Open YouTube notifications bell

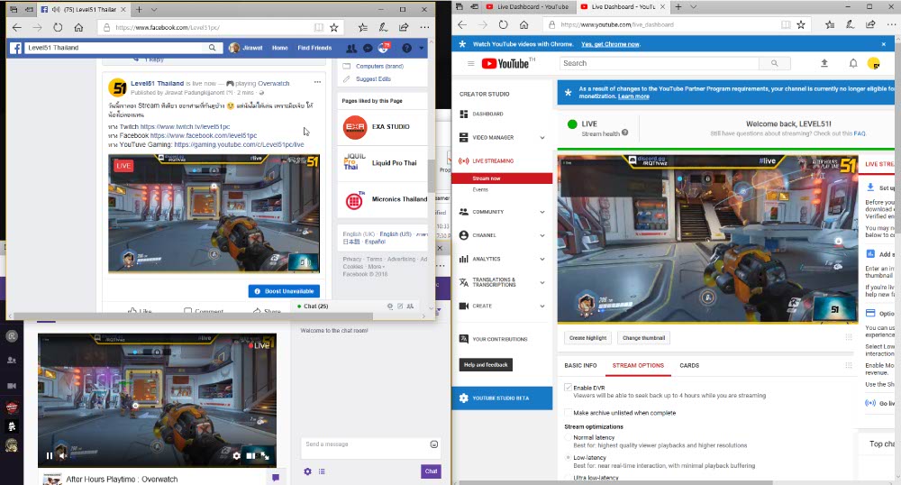[853, 64]
